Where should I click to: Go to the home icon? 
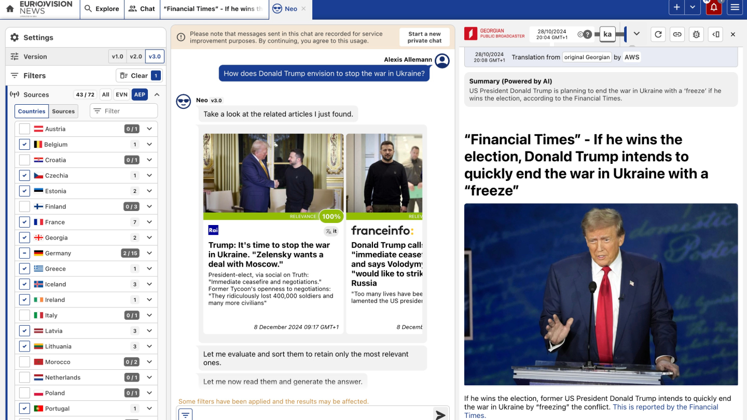(10, 9)
